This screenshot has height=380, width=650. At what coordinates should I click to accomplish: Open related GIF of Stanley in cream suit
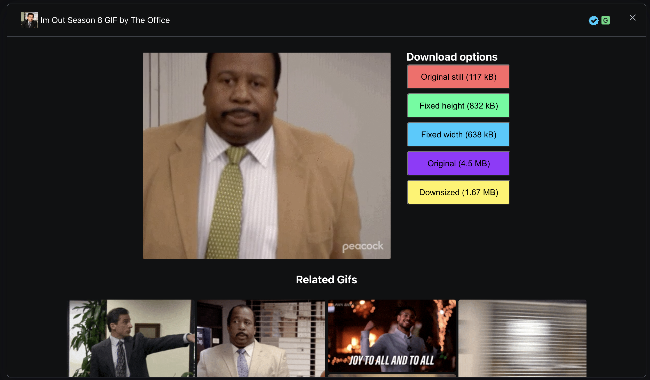(261, 338)
